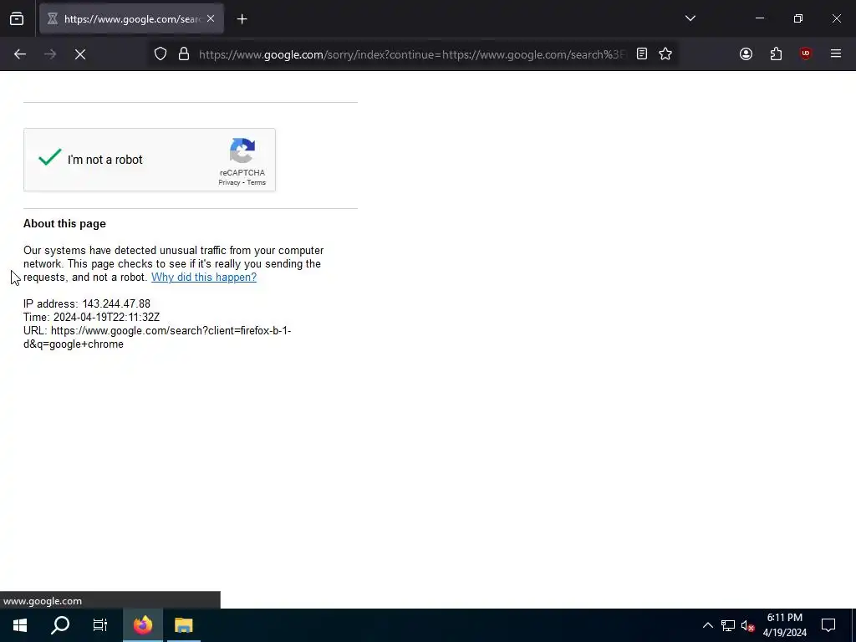Open Task View on taskbar
This screenshot has width=856, height=642.
pyautogui.click(x=100, y=625)
